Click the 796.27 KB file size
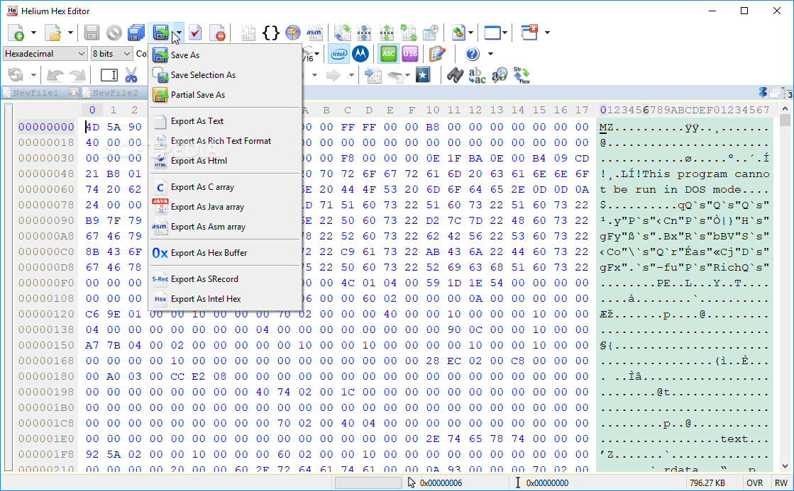 707,483
